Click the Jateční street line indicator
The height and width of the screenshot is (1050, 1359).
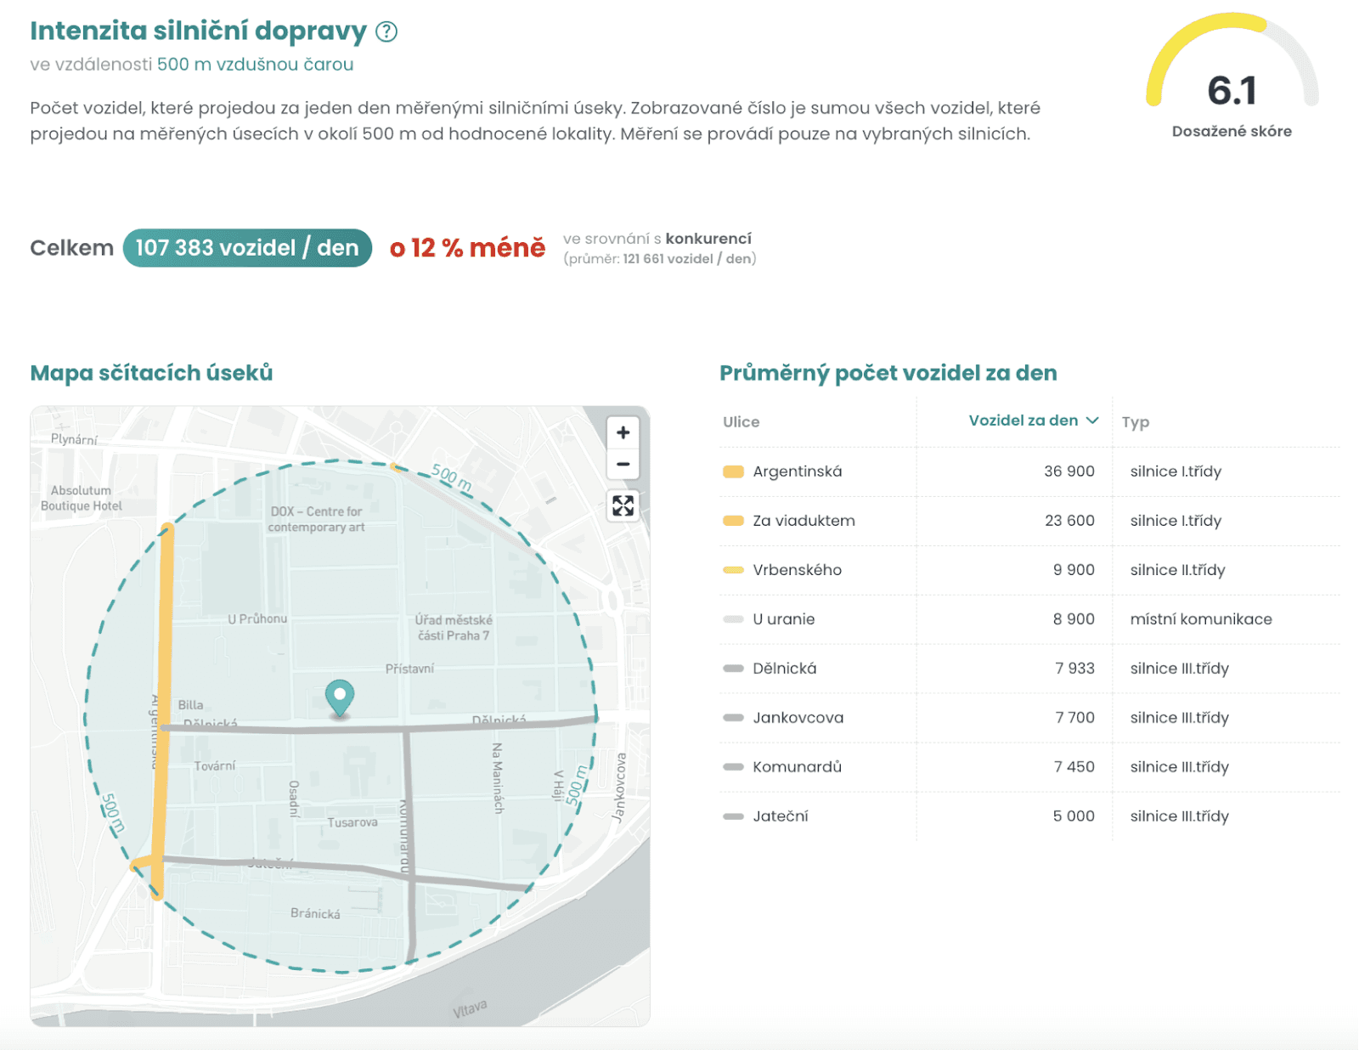click(732, 815)
